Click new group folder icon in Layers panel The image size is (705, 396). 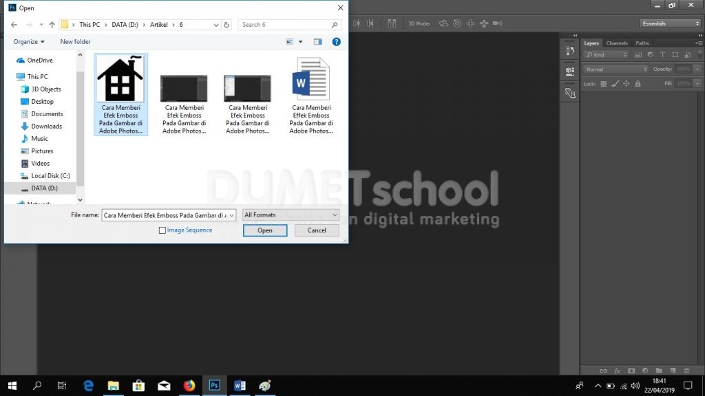point(659,371)
